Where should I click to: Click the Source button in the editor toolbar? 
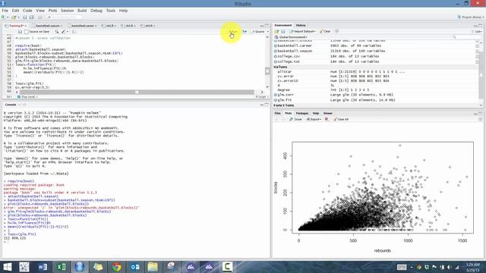tap(258, 32)
